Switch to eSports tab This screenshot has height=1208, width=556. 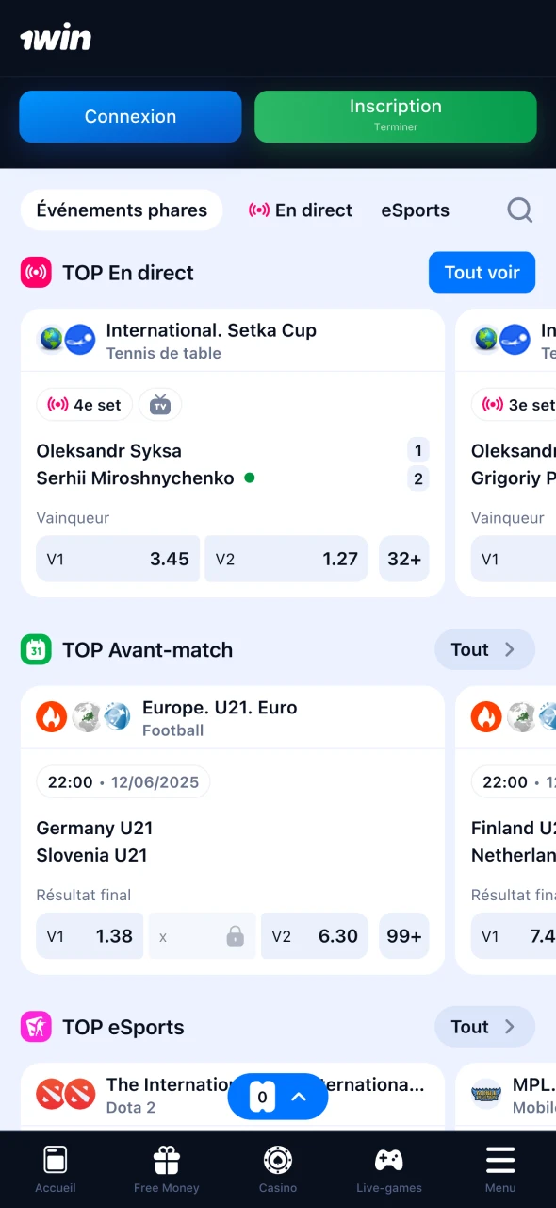coord(416,210)
